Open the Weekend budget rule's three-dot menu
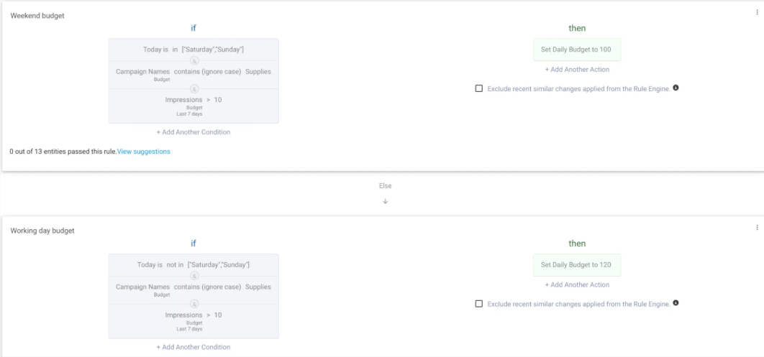Screen dimensions: 764x357 point(757,13)
